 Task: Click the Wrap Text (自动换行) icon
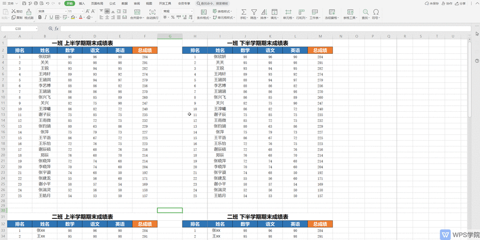point(152,12)
